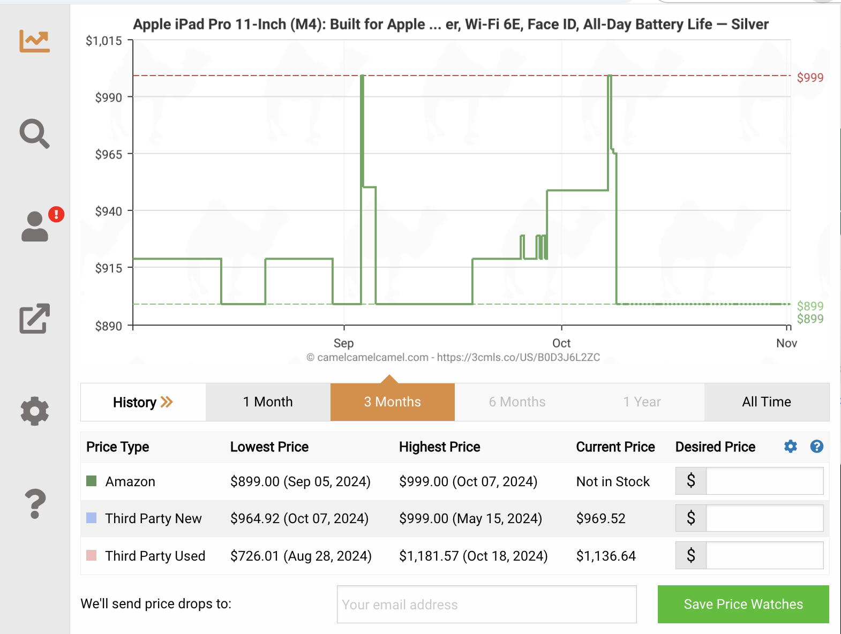Image resolution: width=841 pixels, height=634 pixels.
Task: Select the 3 Months range tab
Action: [x=393, y=402]
